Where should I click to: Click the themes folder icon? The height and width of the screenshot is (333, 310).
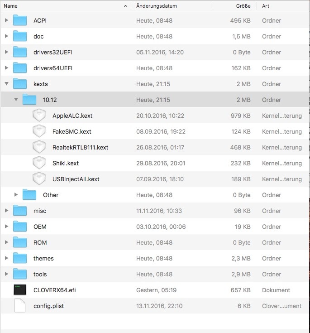[x=20, y=259]
